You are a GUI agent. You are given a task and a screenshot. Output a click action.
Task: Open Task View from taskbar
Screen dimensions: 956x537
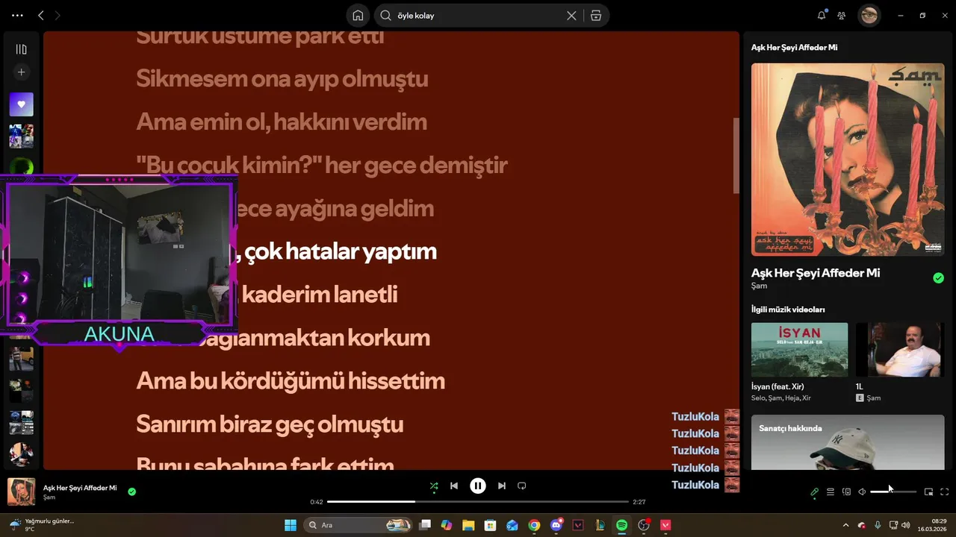[x=425, y=525]
